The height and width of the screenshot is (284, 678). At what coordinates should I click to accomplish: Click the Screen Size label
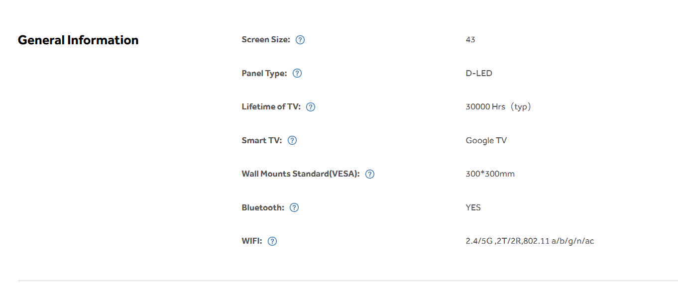266,40
